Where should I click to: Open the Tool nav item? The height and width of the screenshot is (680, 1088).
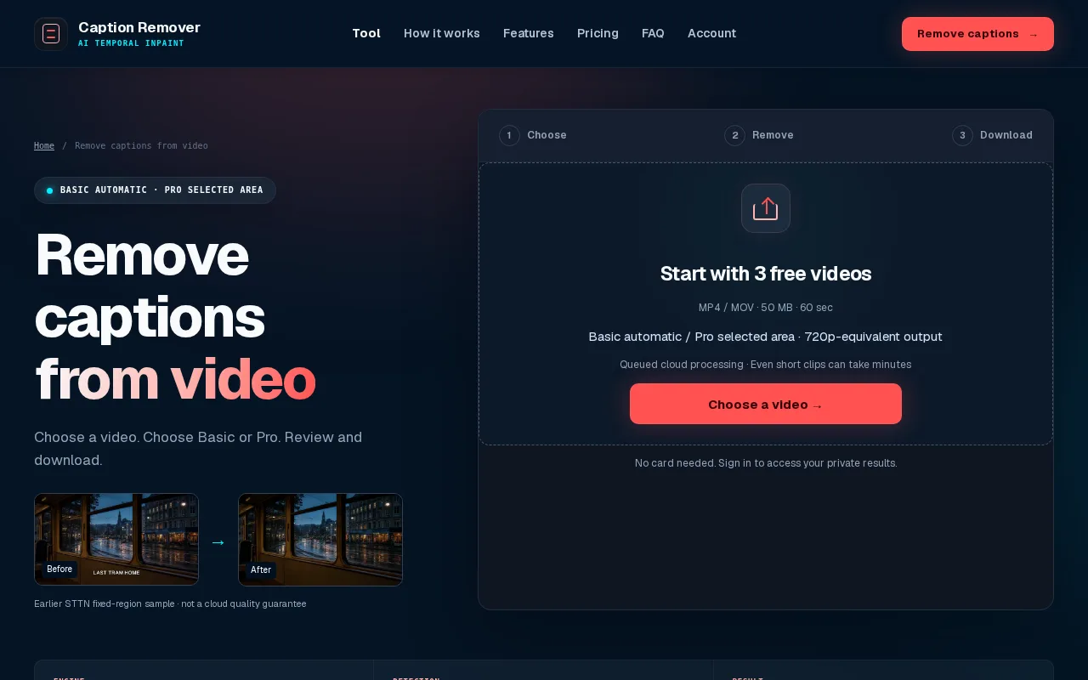click(366, 33)
